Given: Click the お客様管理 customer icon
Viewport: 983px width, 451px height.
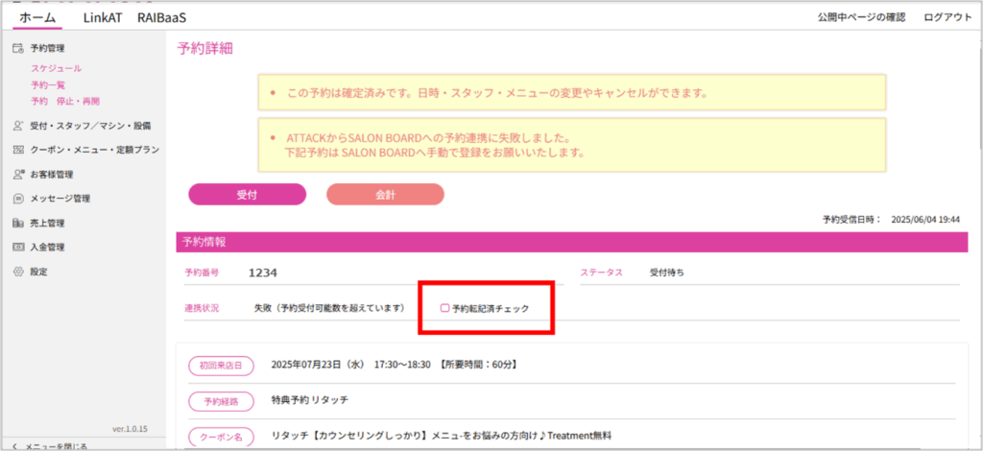Looking at the screenshot, I should 18,175.
